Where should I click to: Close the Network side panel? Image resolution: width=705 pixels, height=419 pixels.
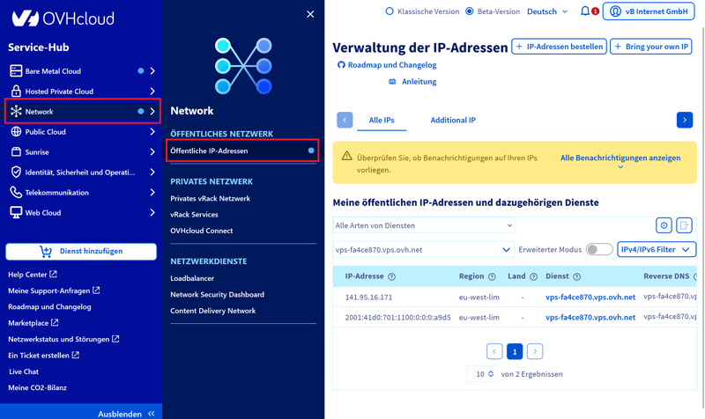(x=310, y=14)
